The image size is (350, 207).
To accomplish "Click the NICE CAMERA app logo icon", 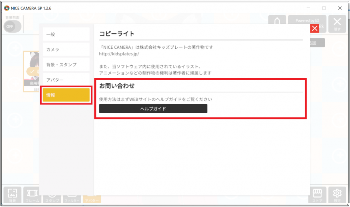I will click(7, 8).
